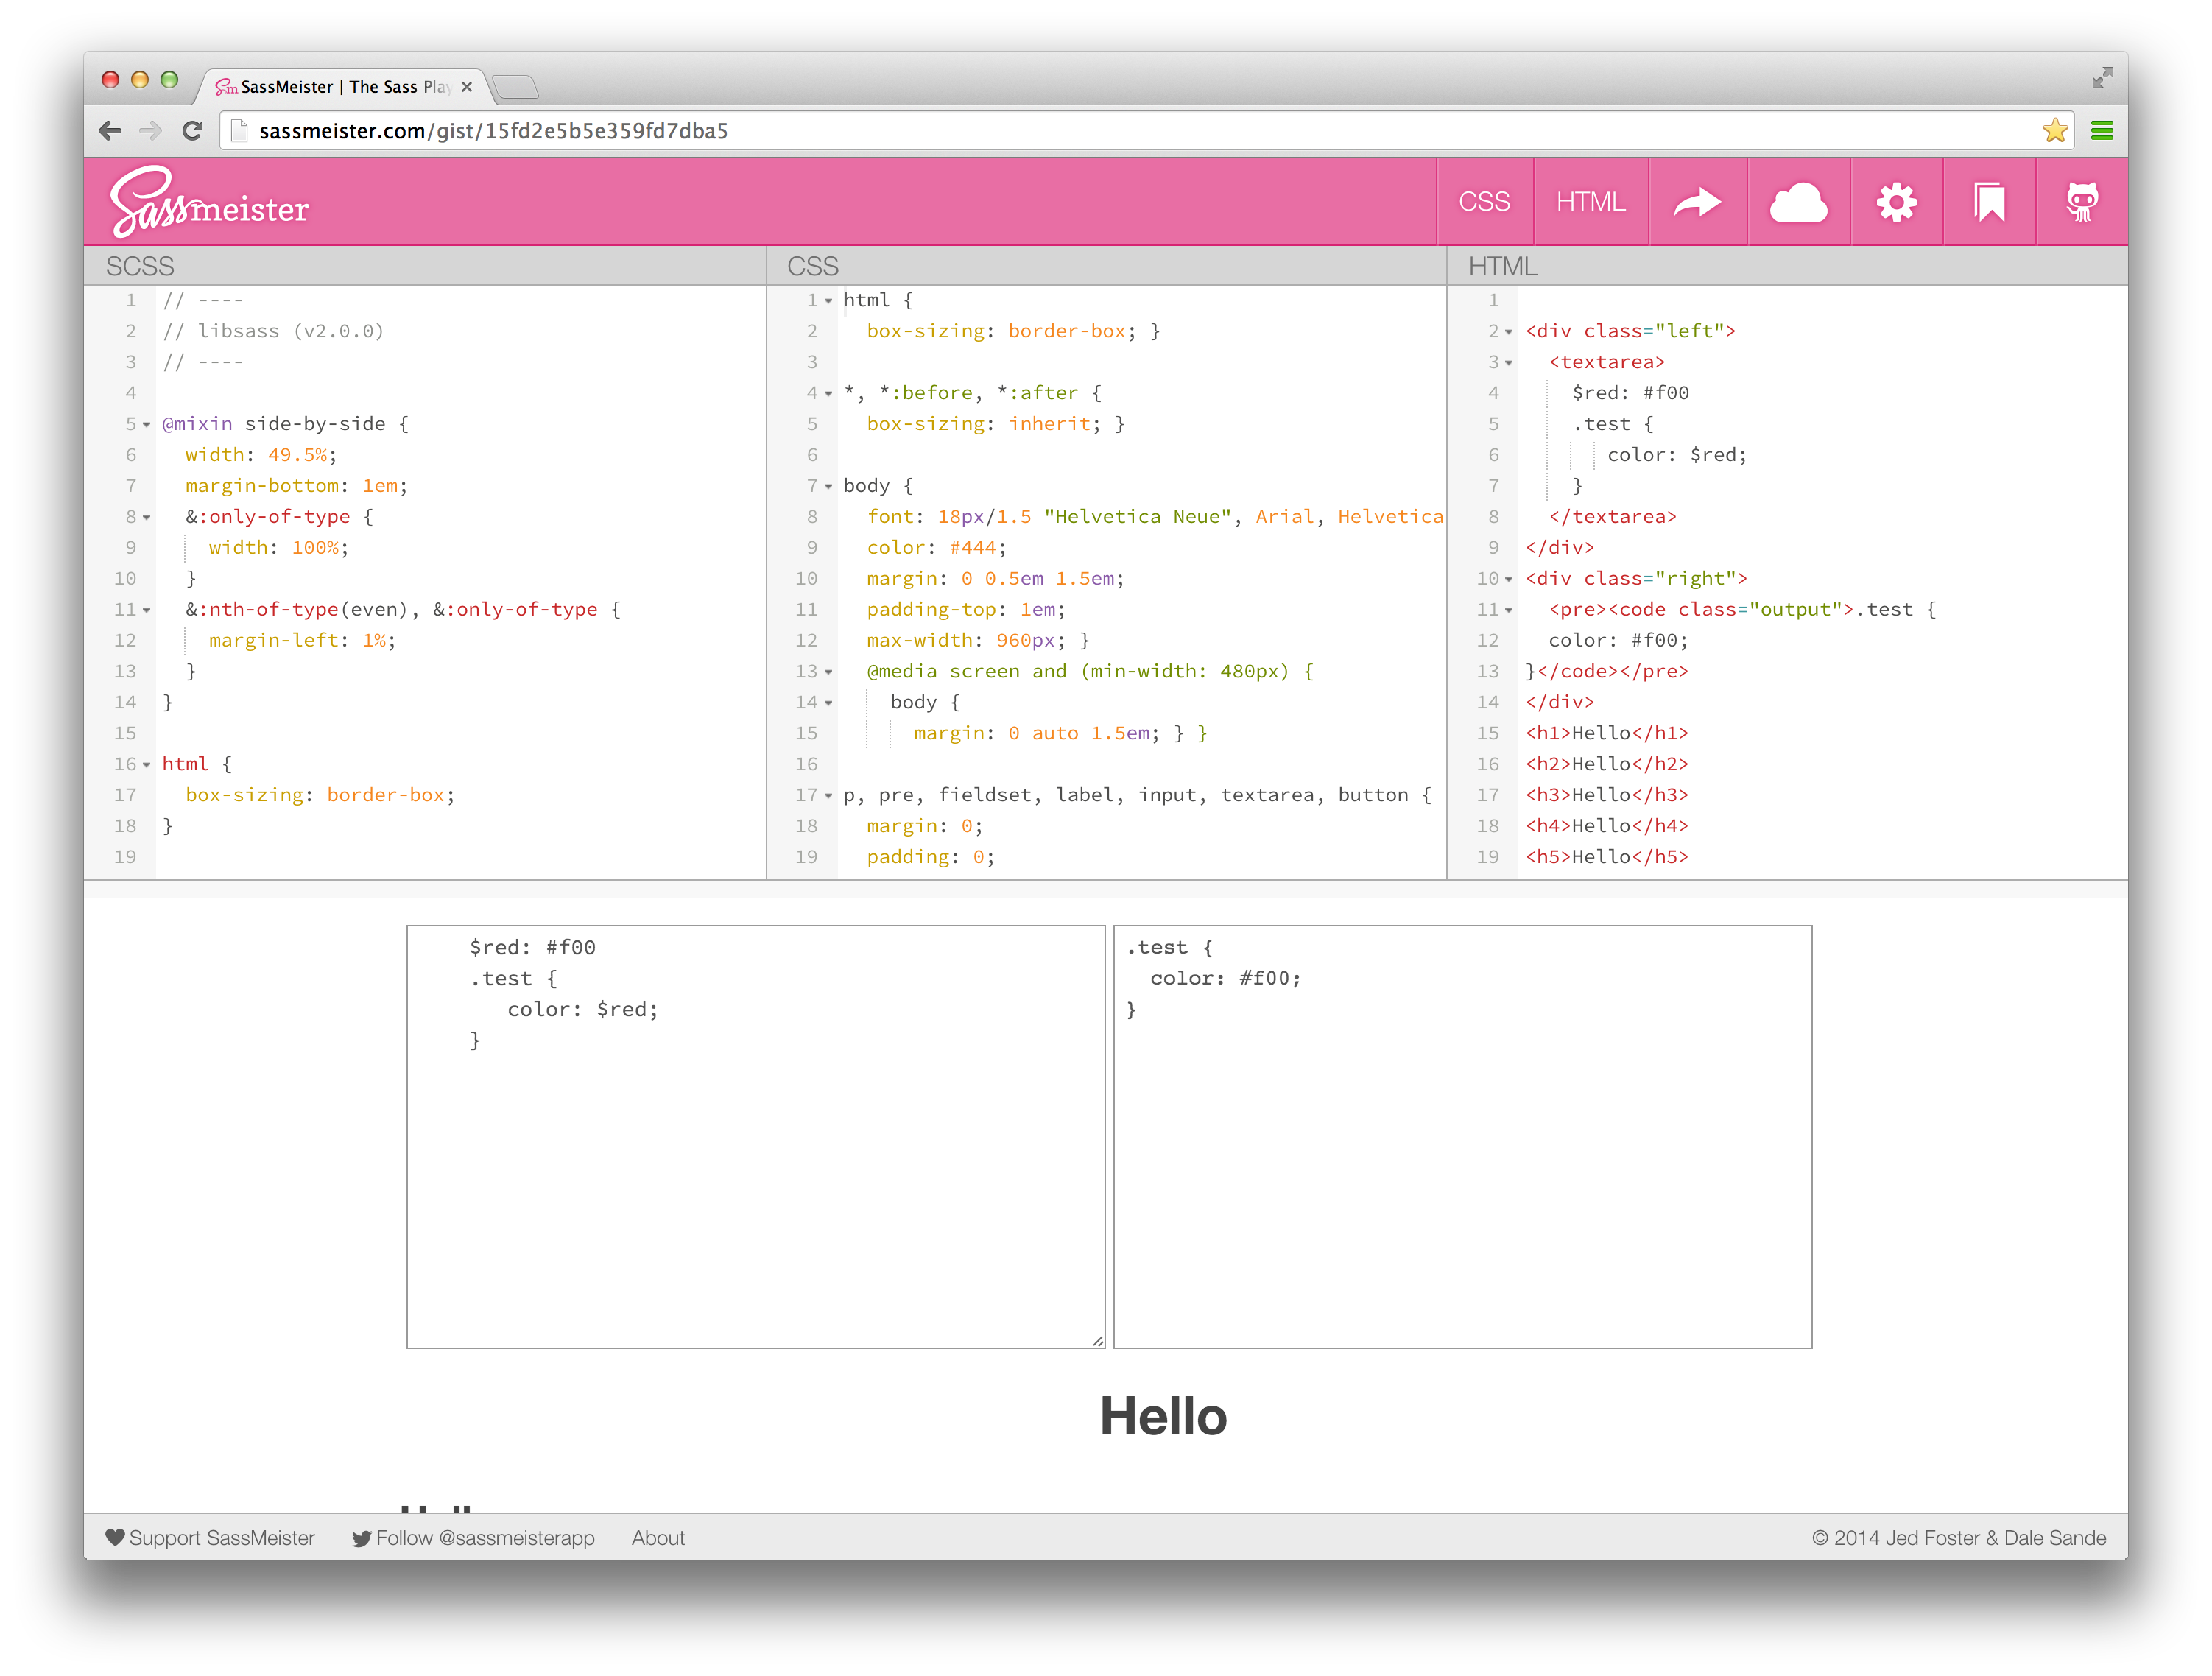
Task: Collapse SCSS line 16 html fold arrow
Action: (147, 765)
